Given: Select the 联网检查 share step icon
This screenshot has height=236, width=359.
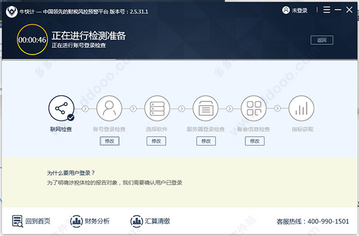Looking at the screenshot, I should pos(62,108).
